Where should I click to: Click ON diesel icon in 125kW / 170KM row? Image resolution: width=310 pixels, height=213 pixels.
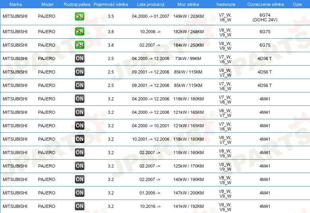79,166
